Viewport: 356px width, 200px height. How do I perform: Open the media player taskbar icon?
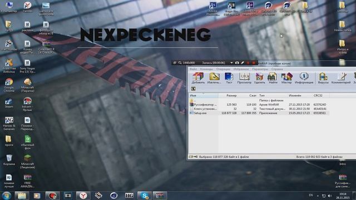[x=37, y=196]
